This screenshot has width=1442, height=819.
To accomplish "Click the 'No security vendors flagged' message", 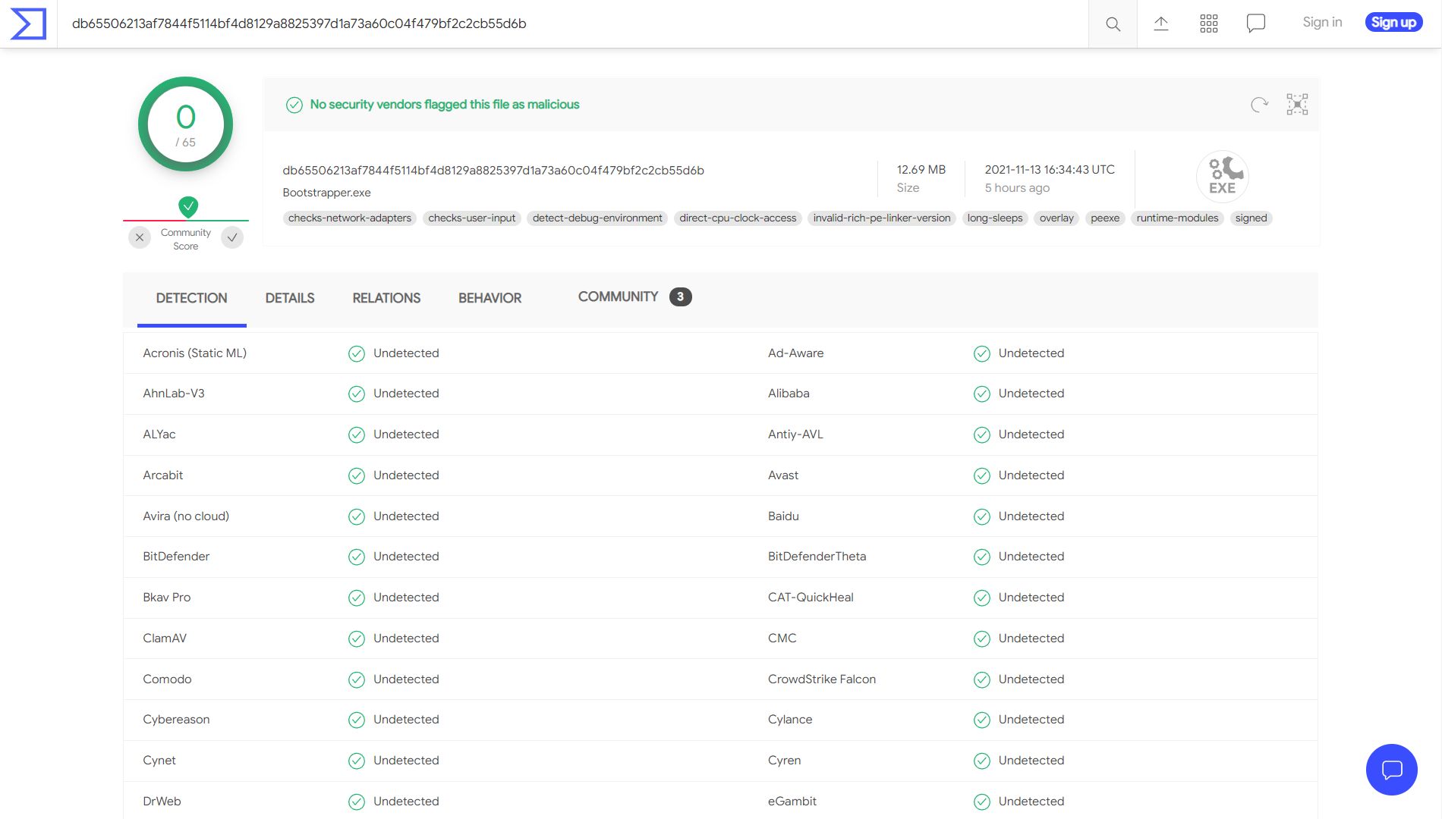I will click(x=445, y=105).
